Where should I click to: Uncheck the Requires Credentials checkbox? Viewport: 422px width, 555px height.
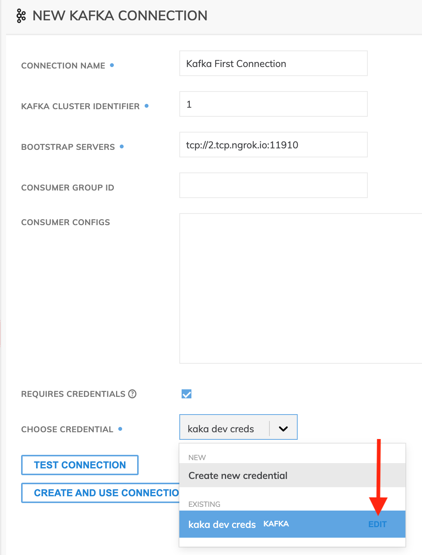pyautogui.click(x=187, y=394)
